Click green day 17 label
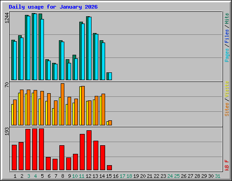 coord(122,176)
